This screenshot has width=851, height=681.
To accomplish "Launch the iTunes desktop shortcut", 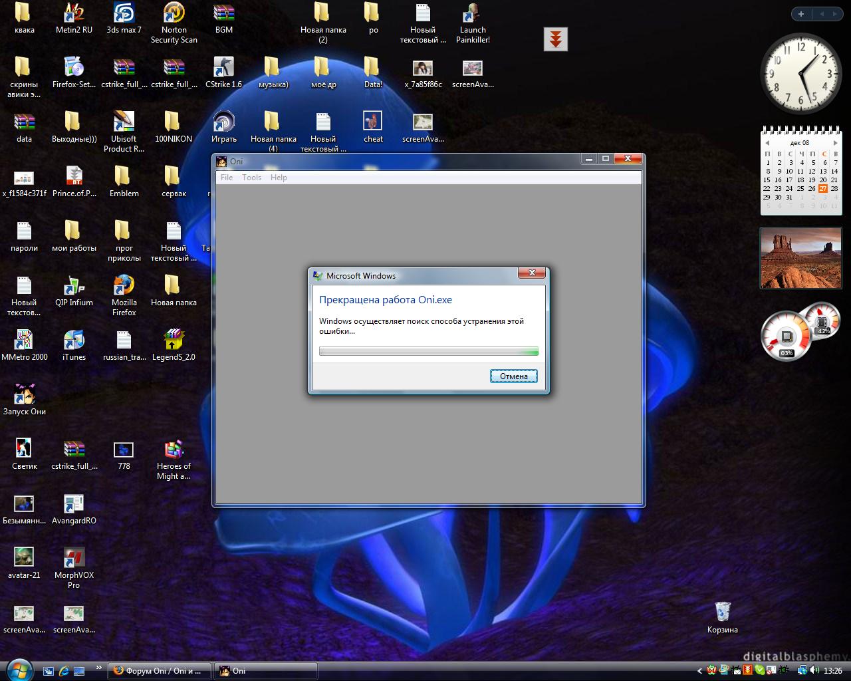I will (74, 340).
